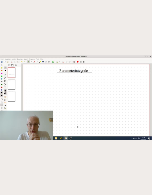The image size is (152, 195).
Task: Pick the light blue color swatch
Action: [x=2, y=79]
